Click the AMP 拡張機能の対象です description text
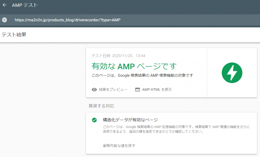The image size is (260, 157). point(176,129)
